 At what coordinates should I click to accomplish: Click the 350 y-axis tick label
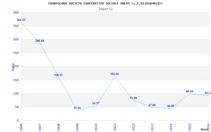pyautogui.click(x=16, y=26)
